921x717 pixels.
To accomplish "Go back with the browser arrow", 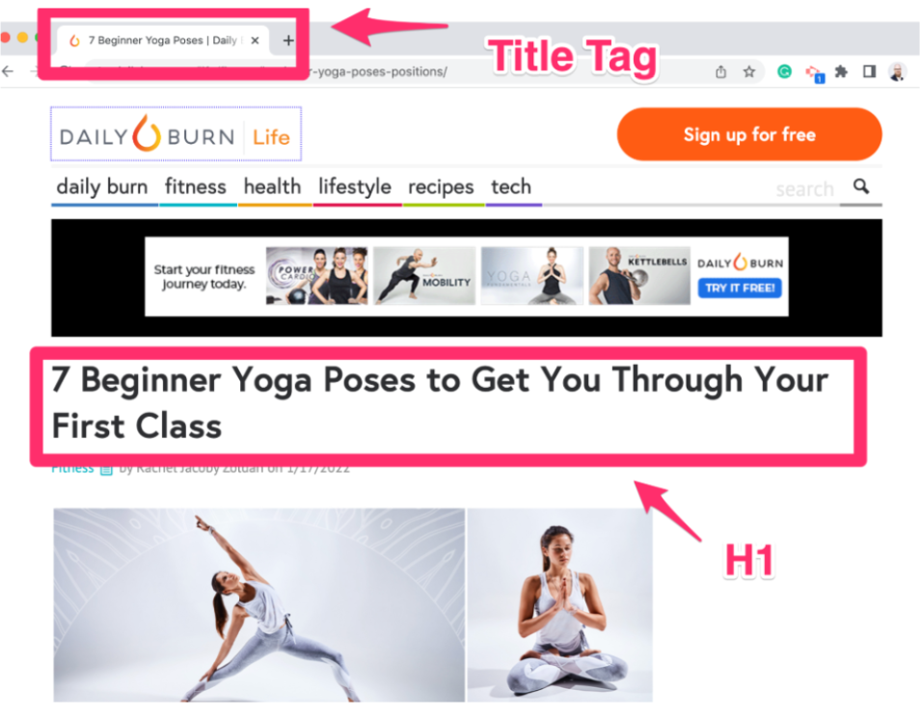I will (x=8, y=71).
